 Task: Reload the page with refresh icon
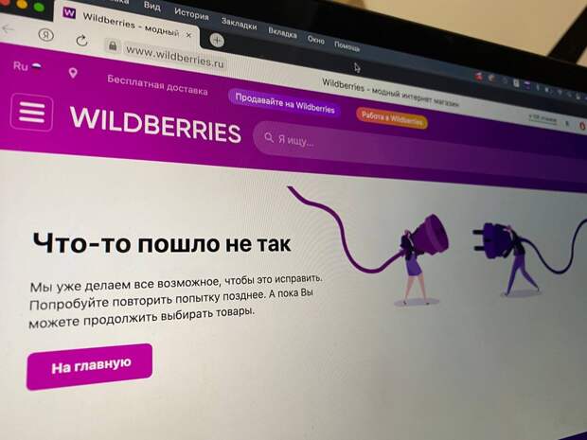(x=81, y=41)
